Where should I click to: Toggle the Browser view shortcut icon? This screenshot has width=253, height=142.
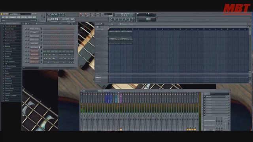point(60,15)
